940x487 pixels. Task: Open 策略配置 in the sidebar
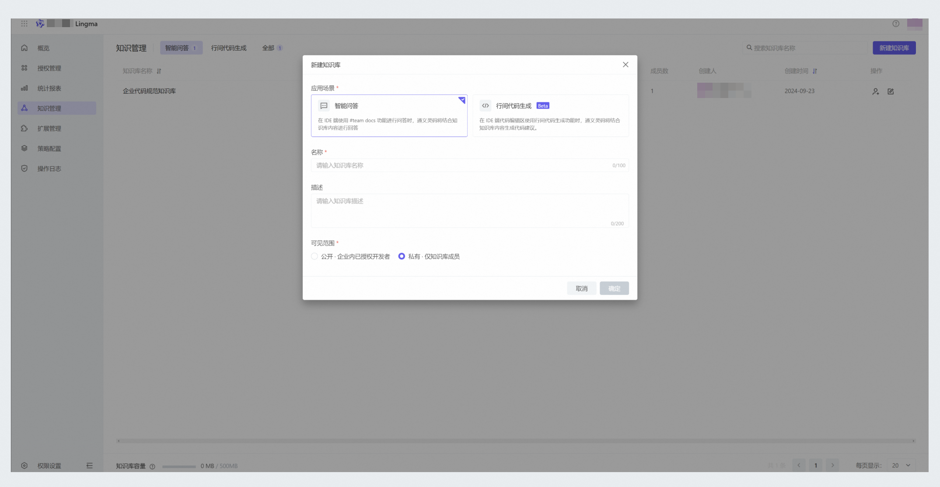coord(49,148)
